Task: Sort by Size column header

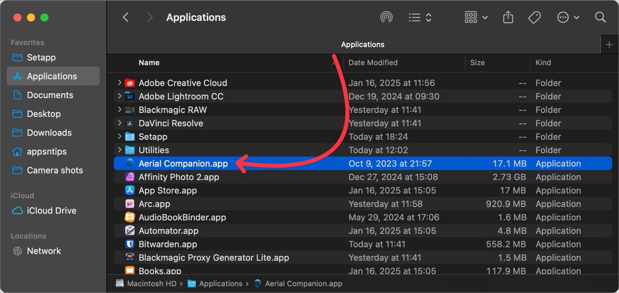Action: tap(477, 63)
